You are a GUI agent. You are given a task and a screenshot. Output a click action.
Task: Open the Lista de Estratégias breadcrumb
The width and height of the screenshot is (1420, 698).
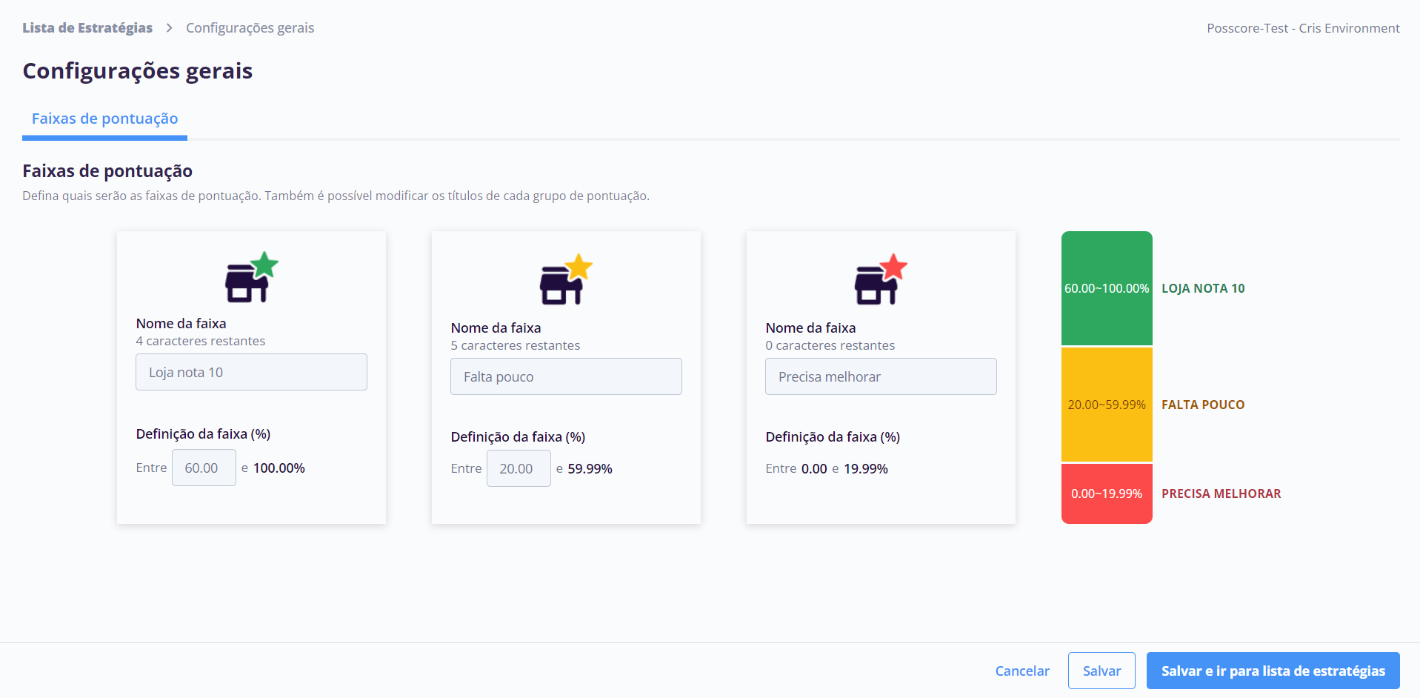tap(87, 28)
